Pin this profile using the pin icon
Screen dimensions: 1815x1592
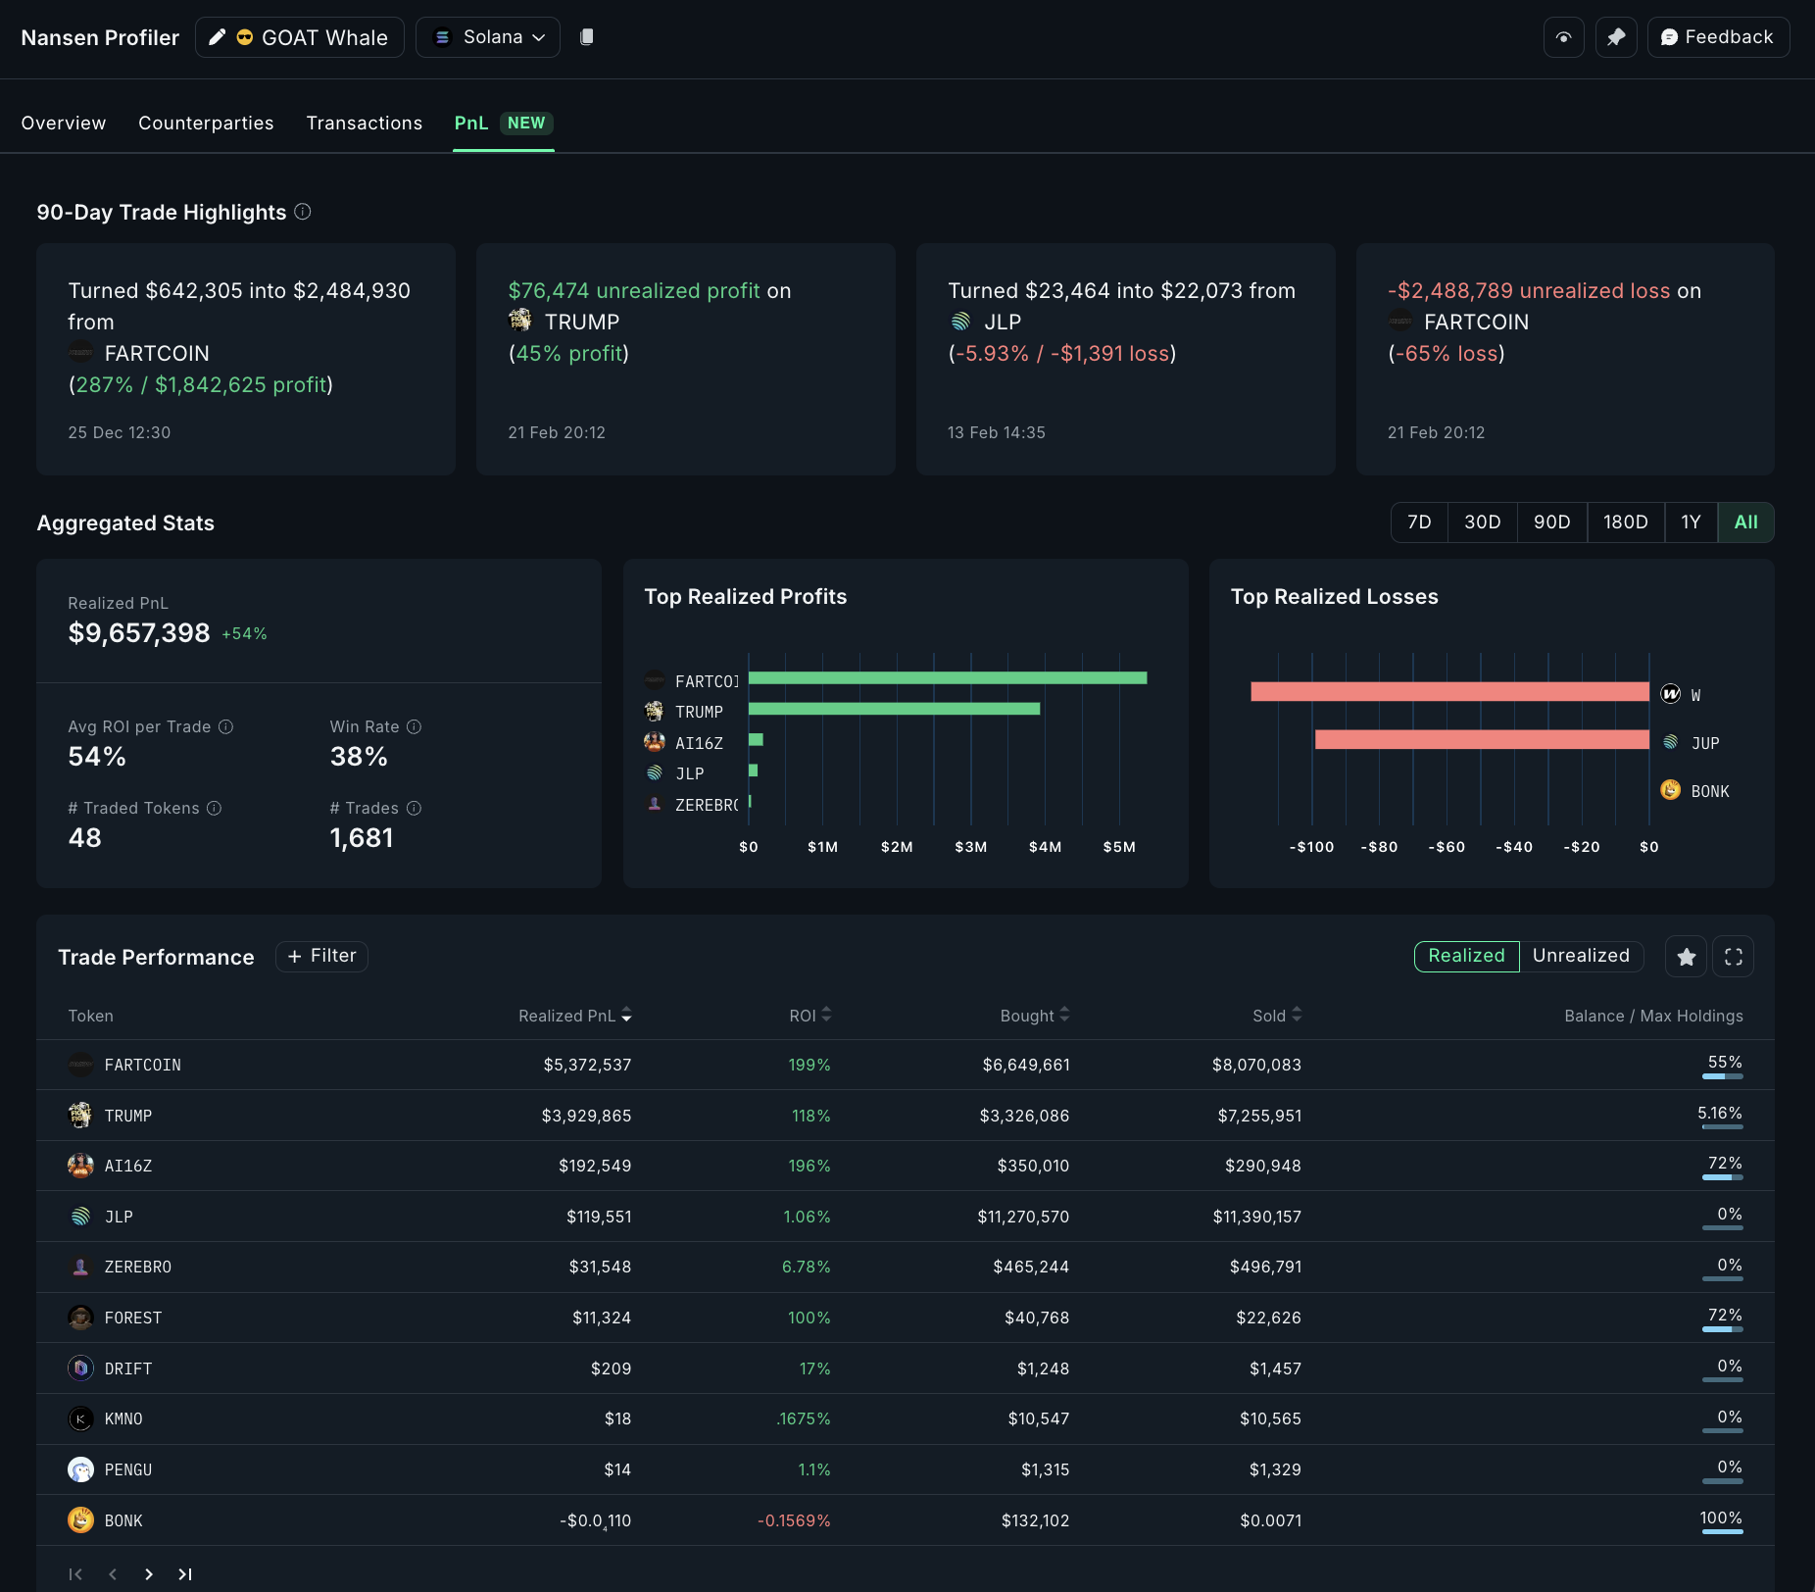click(x=1616, y=36)
